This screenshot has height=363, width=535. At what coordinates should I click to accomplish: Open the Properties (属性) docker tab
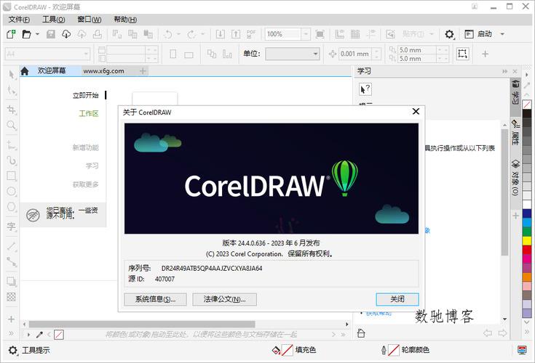[x=515, y=133]
